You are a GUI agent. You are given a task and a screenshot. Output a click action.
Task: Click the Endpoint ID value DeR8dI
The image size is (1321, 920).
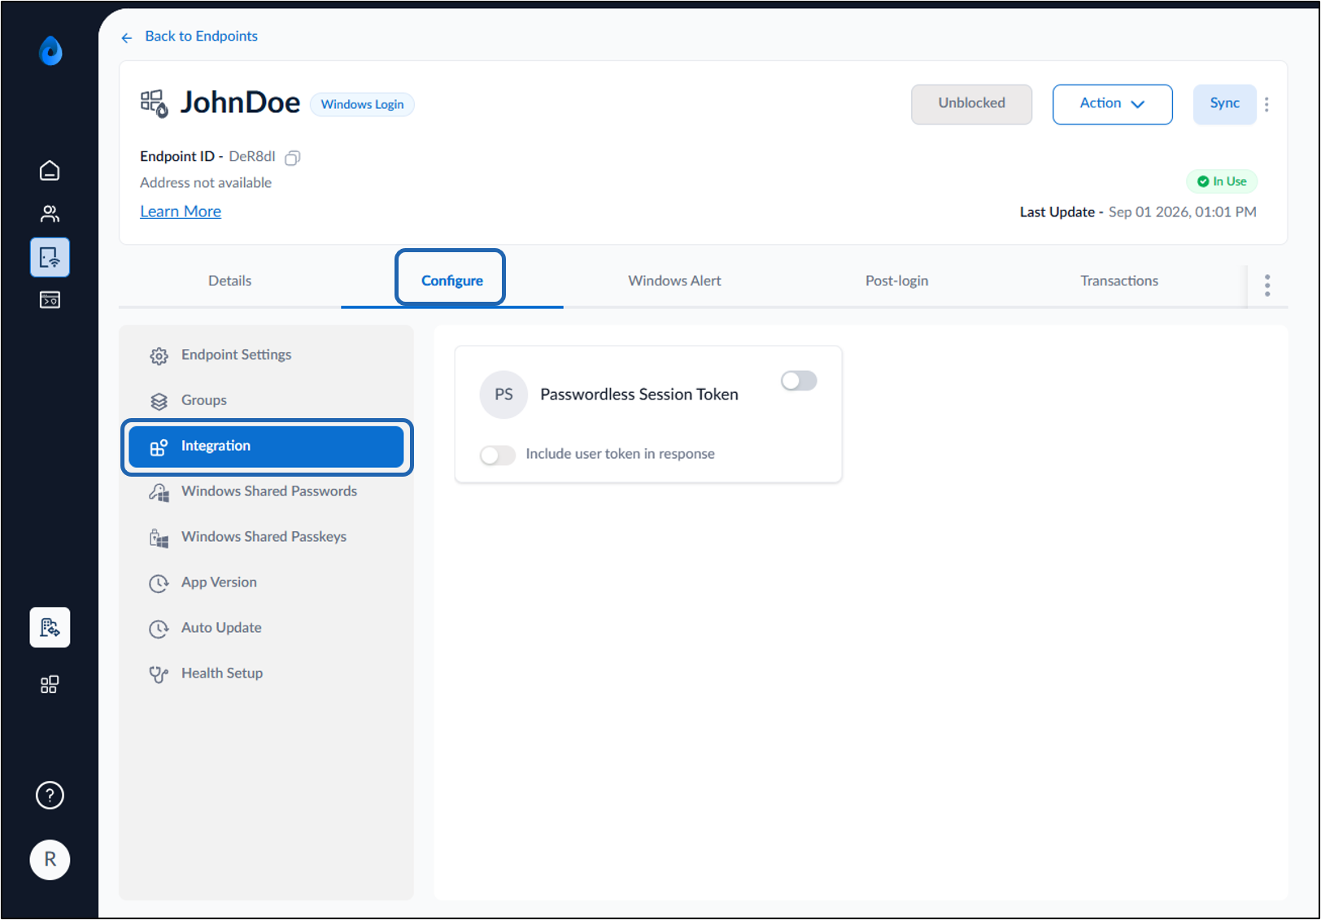click(252, 156)
